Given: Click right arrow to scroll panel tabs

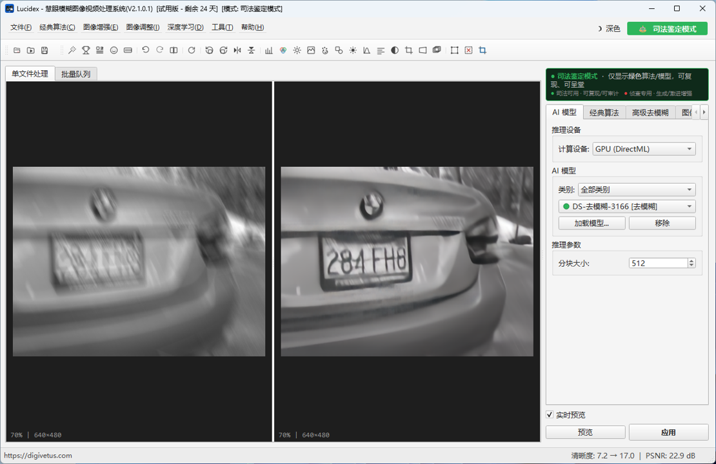Looking at the screenshot, I should pos(704,111).
